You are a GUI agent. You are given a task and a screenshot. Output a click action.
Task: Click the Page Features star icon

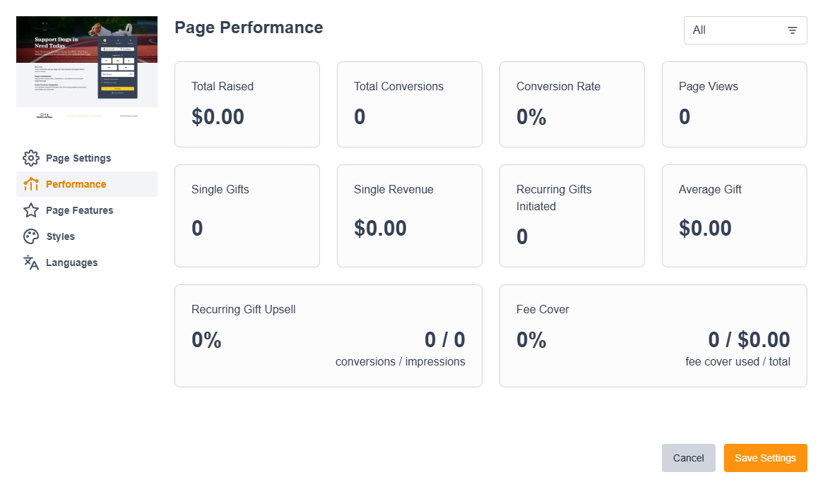31,210
